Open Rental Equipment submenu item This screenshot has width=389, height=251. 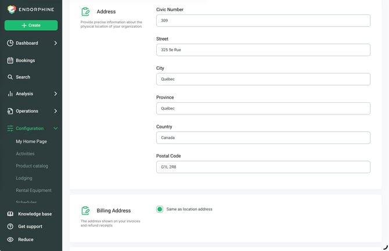(x=34, y=191)
